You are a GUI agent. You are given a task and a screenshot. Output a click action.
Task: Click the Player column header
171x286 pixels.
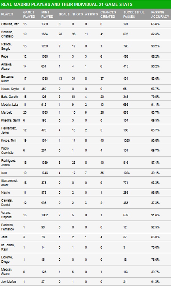[x=7, y=15]
